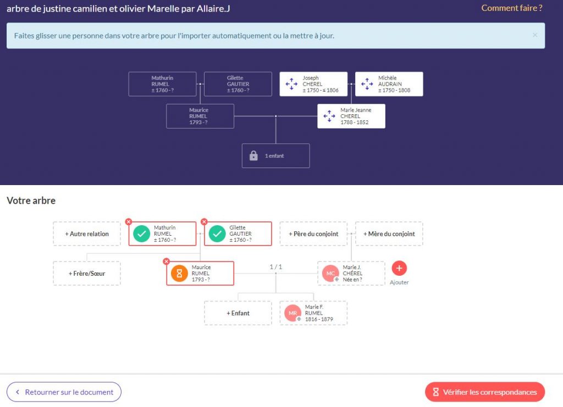
Task: Add a relation via + Autre relation
Action: (x=87, y=234)
